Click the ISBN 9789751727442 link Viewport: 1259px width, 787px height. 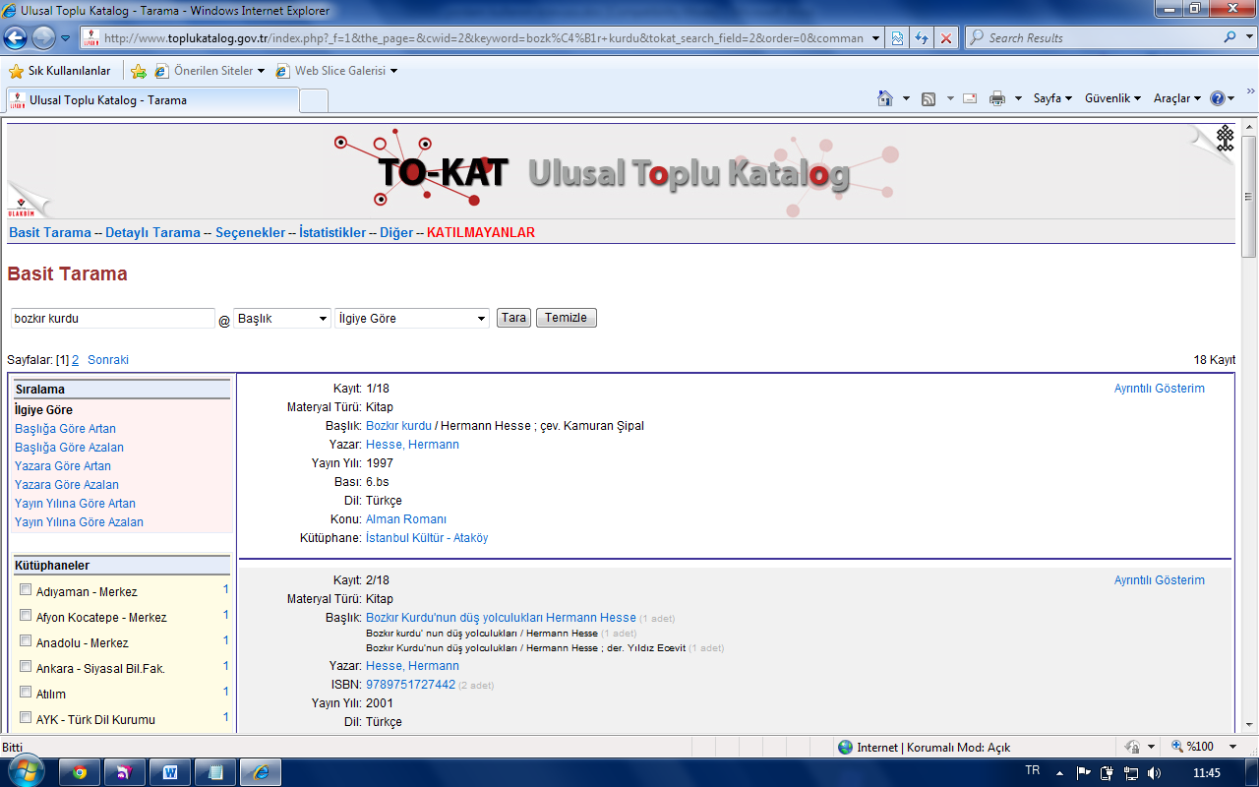click(x=410, y=685)
